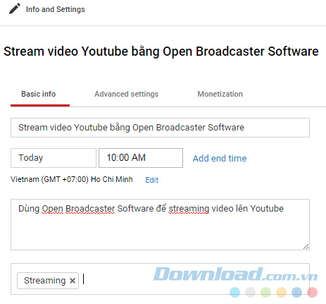Click the Vietnam (GMT +07:00) Ho Chi Minh text
Screen dimensions: 326x304
(x=72, y=179)
